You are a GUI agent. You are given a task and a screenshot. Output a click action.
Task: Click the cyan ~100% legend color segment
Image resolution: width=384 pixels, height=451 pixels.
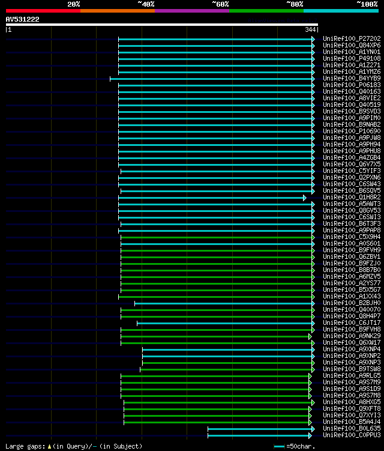click(341, 11)
